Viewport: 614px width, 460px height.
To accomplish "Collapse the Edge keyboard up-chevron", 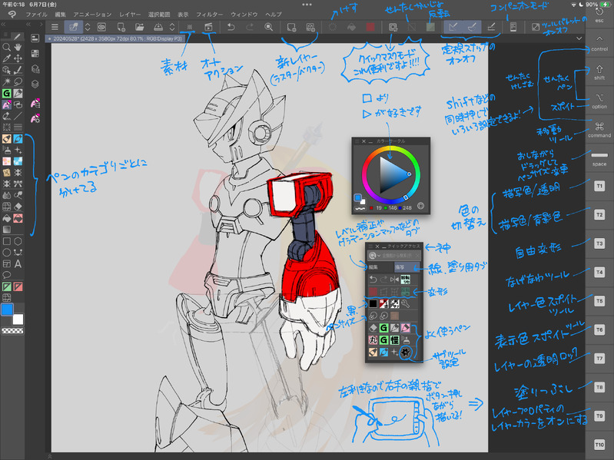I will click(x=599, y=38).
